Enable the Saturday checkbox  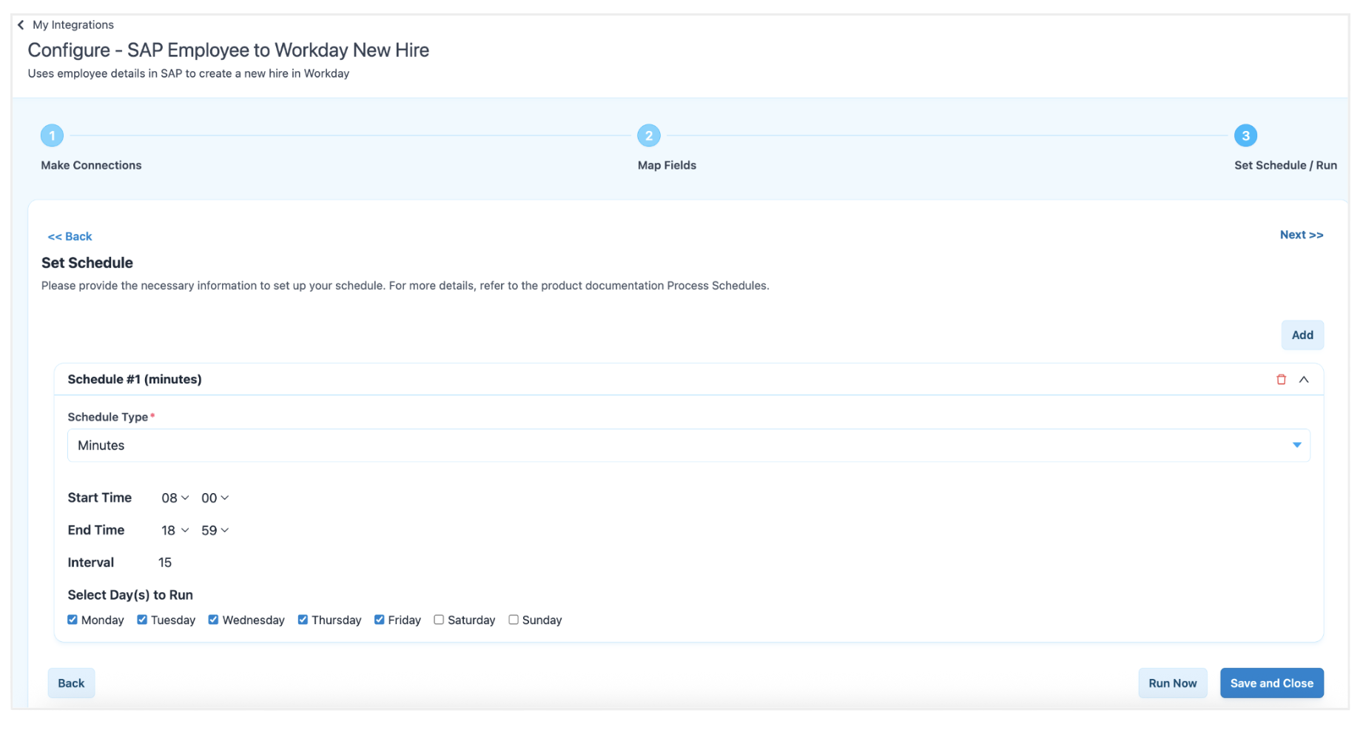point(439,620)
